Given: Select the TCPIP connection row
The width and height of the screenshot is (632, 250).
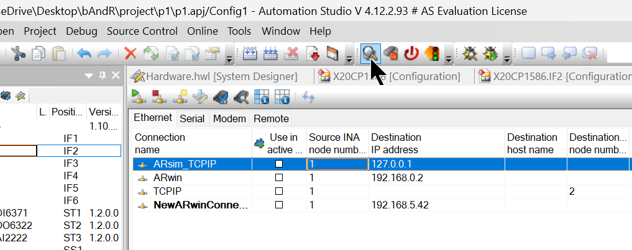Looking at the screenshot, I should click(x=382, y=191).
